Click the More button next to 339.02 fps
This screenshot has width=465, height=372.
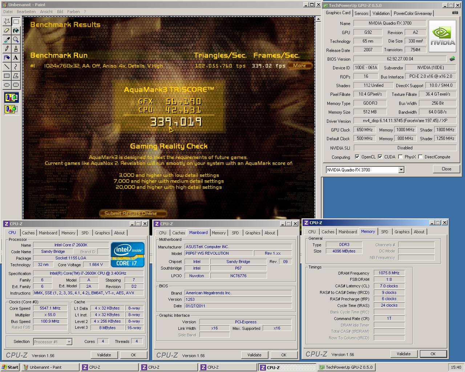coord(300,66)
